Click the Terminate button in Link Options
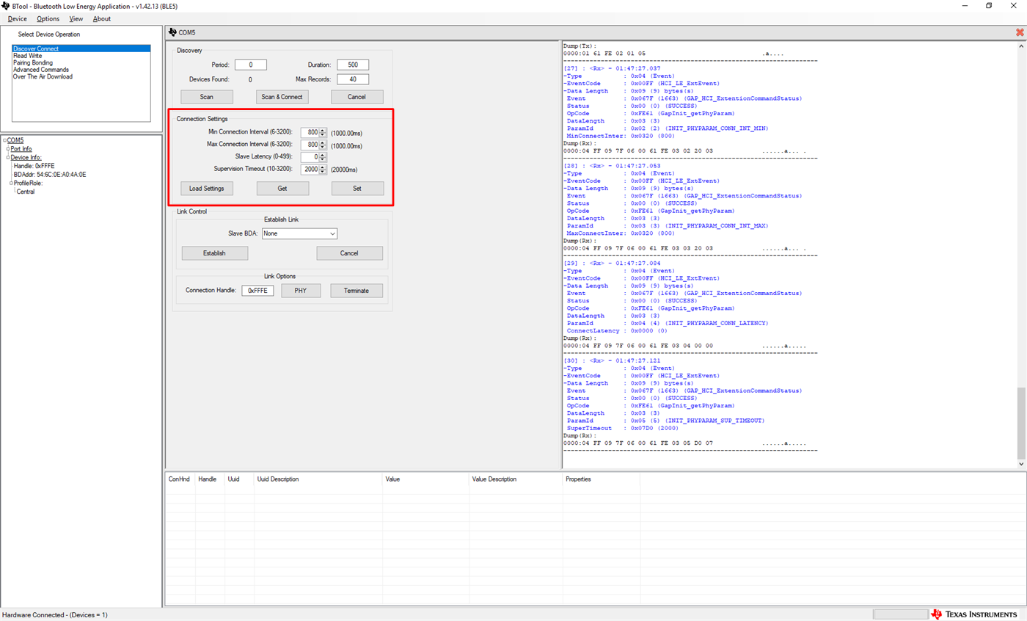The width and height of the screenshot is (1027, 621). pyautogui.click(x=357, y=290)
